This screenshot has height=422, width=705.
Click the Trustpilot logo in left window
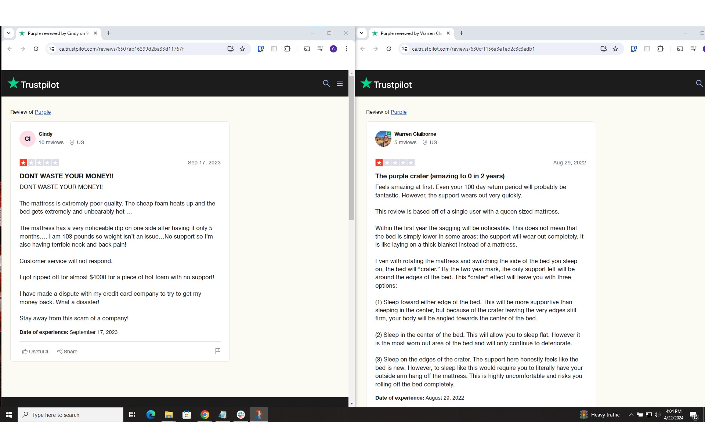click(x=33, y=84)
